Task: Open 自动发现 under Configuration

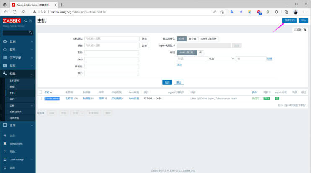Action: tap(15, 118)
